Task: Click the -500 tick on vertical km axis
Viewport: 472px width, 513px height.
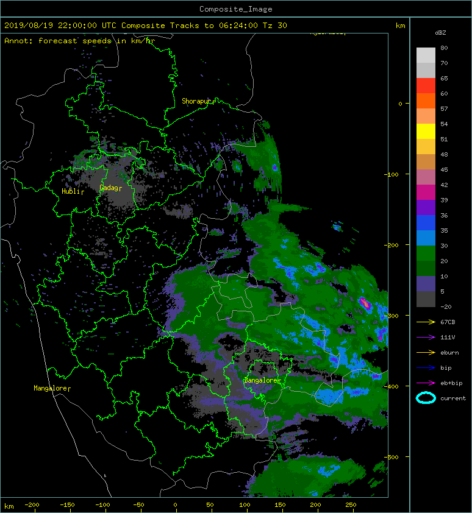Action: 392,457
